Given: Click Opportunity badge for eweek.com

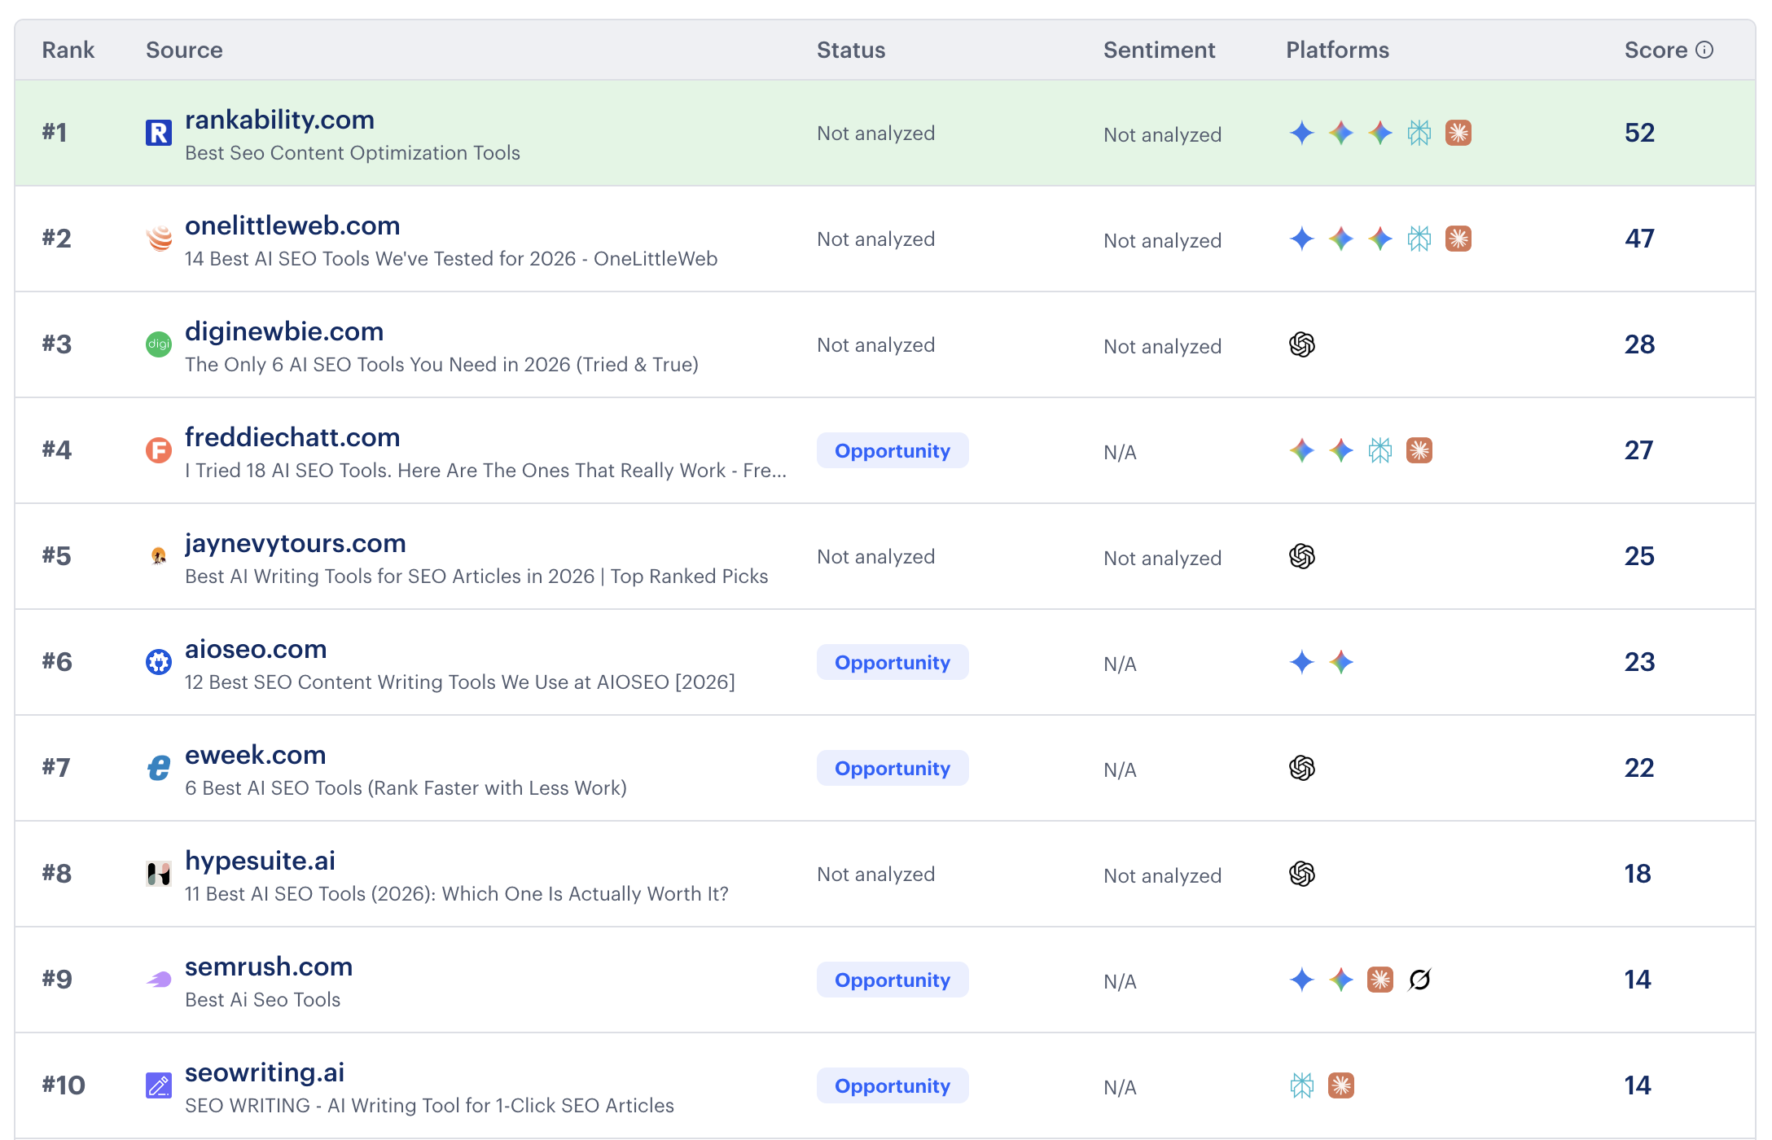Looking at the screenshot, I should pyautogui.click(x=893, y=768).
